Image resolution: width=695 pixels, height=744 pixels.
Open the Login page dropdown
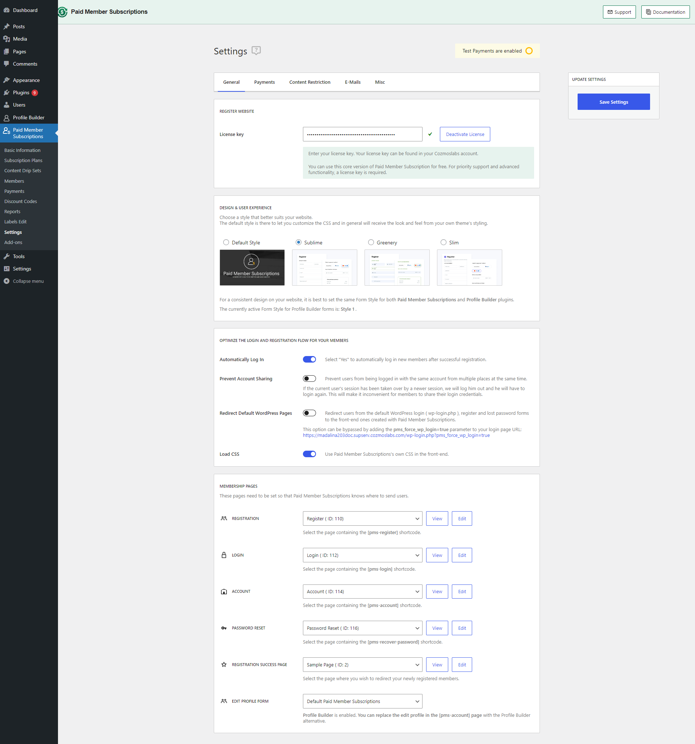(362, 555)
